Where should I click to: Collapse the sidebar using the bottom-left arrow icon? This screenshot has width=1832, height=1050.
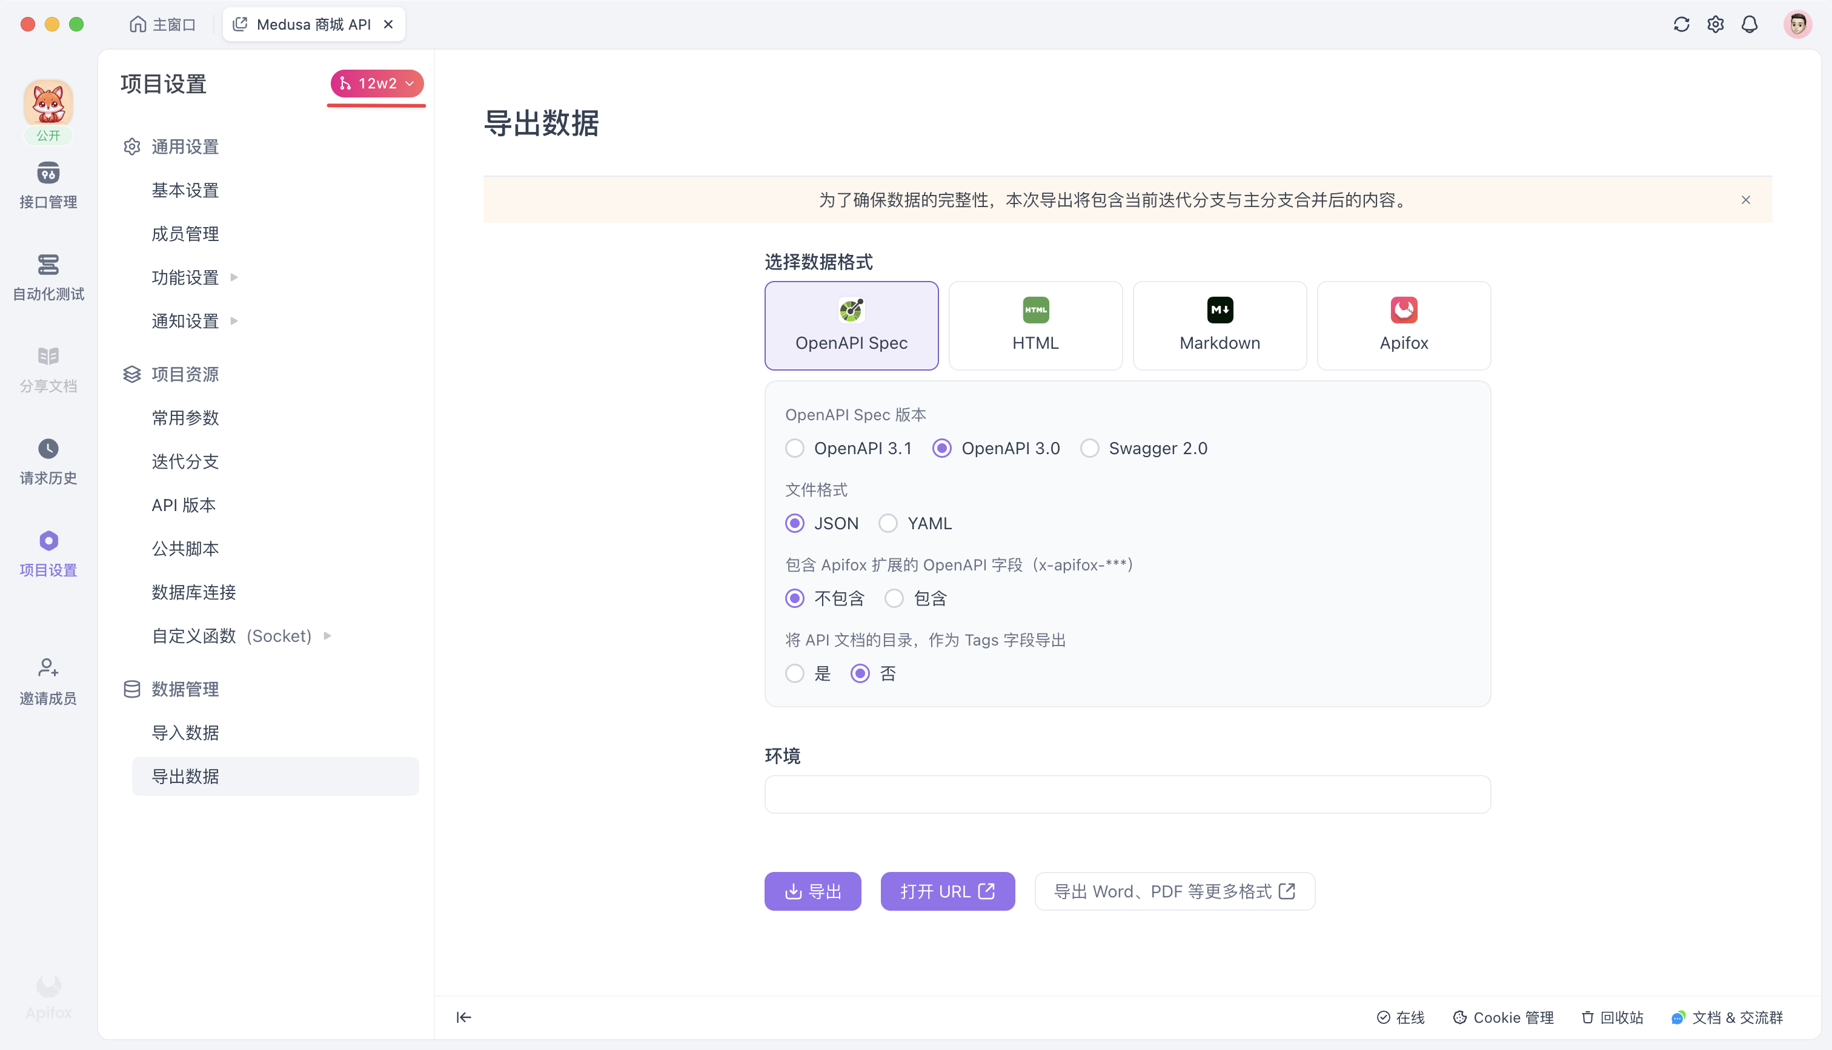464,1017
